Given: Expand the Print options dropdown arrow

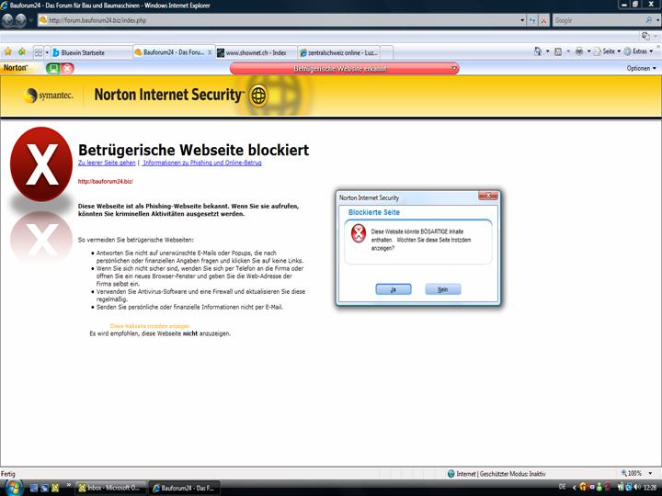Looking at the screenshot, I should tap(589, 51).
